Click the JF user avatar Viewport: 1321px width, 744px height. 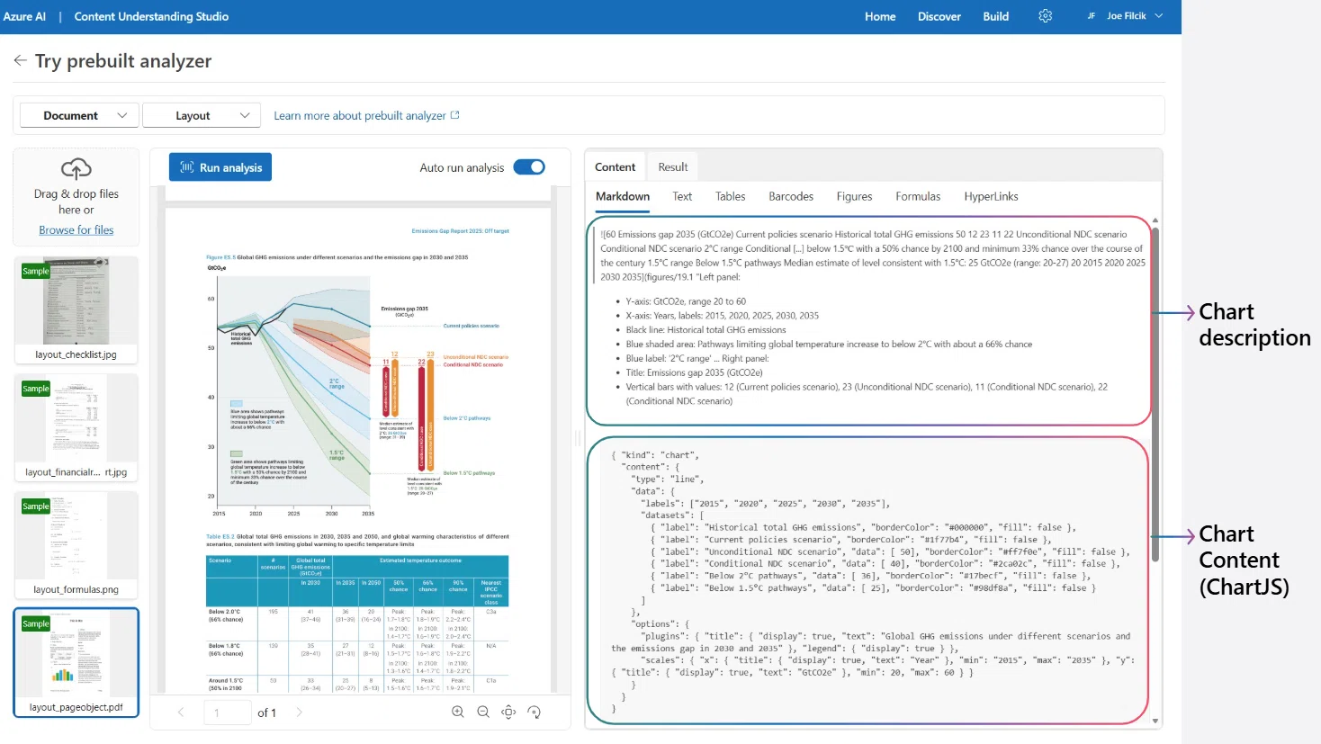coord(1092,16)
